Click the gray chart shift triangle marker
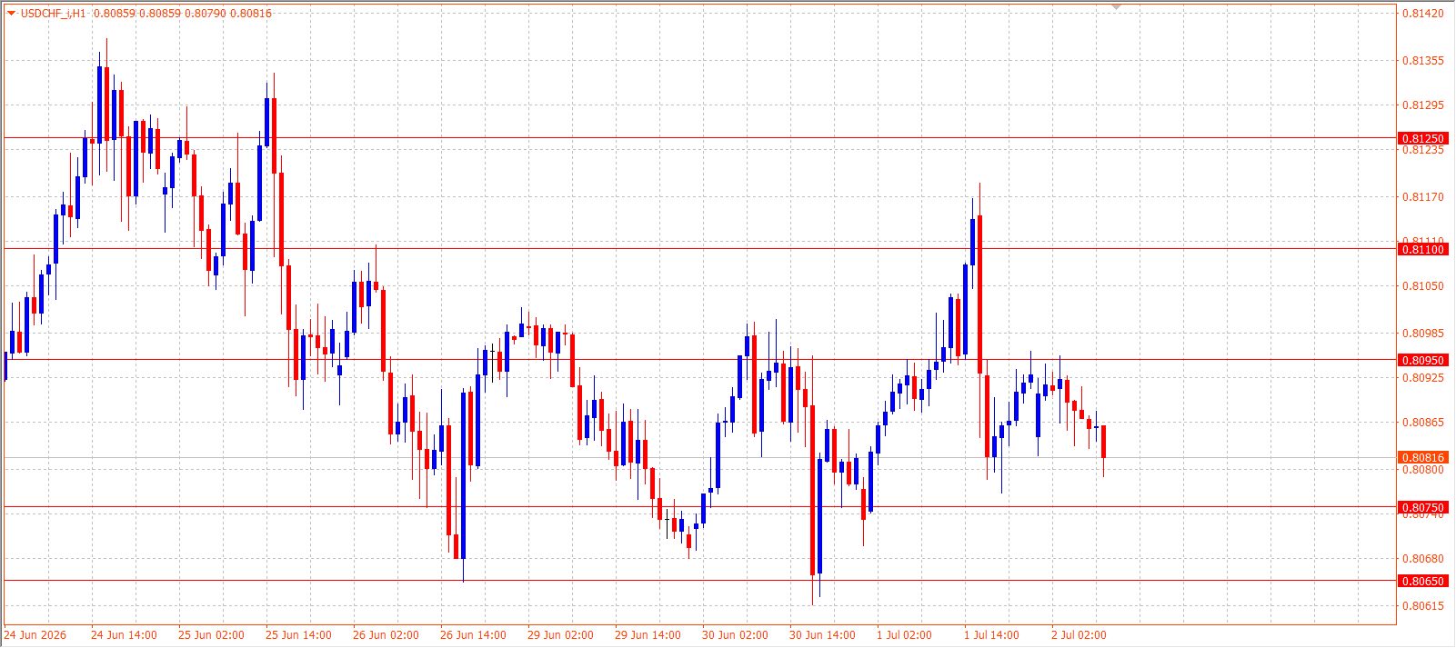The image size is (1456, 648). [x=1116, y=7]
